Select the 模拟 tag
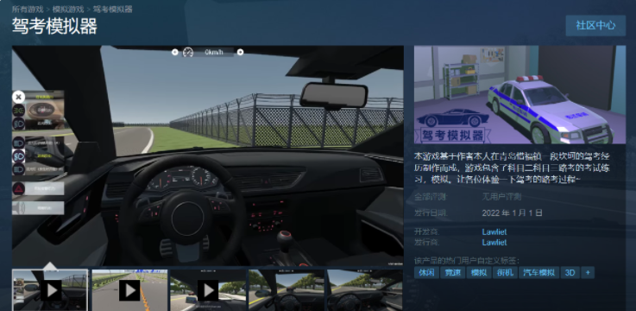The width and height of the screenshot is (636, 311). (478, 272)
